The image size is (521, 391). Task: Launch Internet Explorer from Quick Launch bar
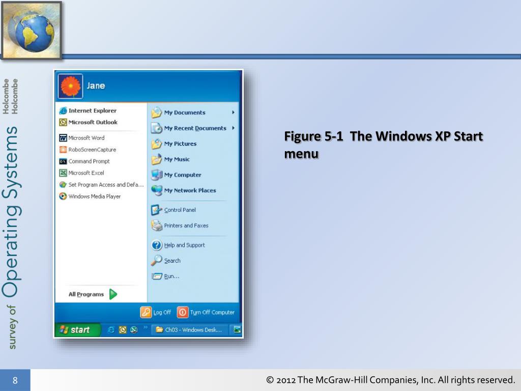pos(111,329)
